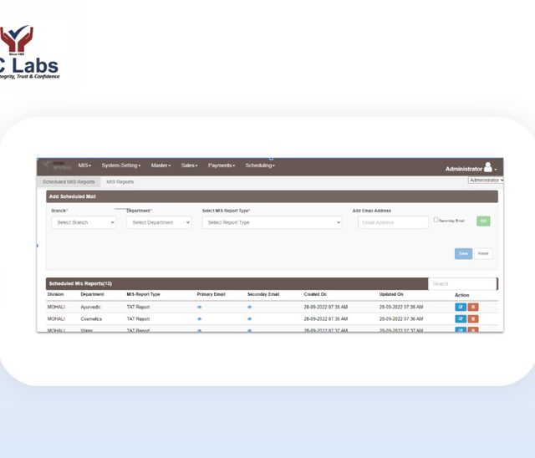Open the Scheduling menu
The height and width of the screenshot is (458, 535).
(260, 165)
